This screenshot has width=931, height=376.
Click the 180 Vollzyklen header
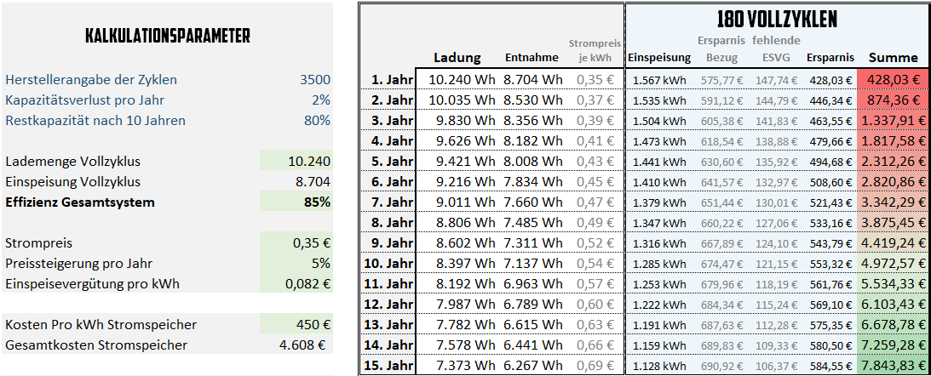tap(777, 20)
